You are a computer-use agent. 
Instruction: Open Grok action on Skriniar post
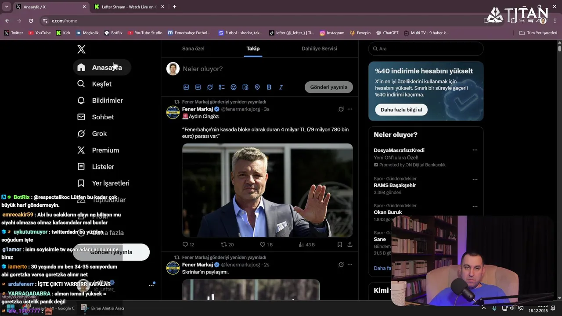341,265
